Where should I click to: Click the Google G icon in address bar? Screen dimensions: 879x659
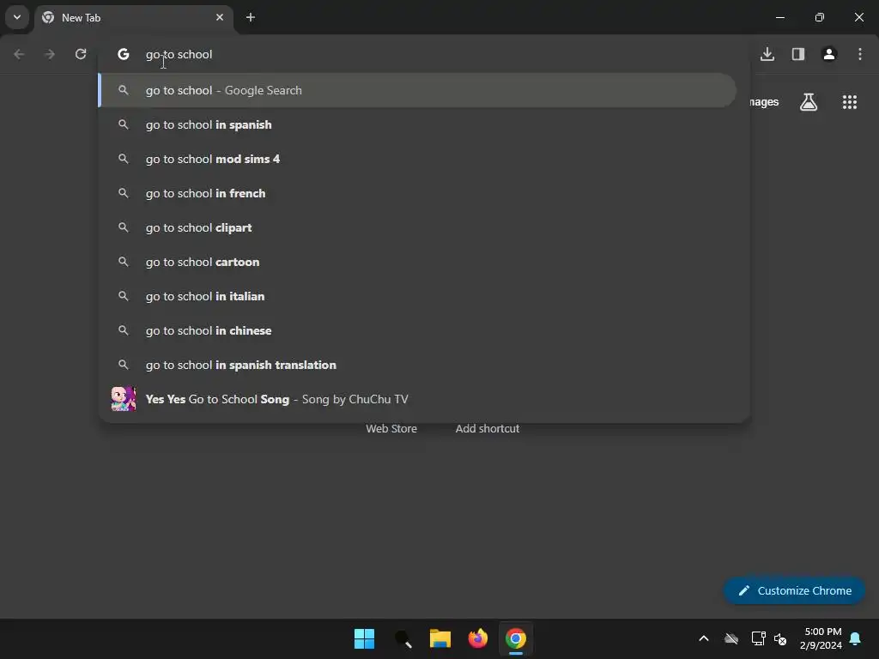tap(124, 54)
